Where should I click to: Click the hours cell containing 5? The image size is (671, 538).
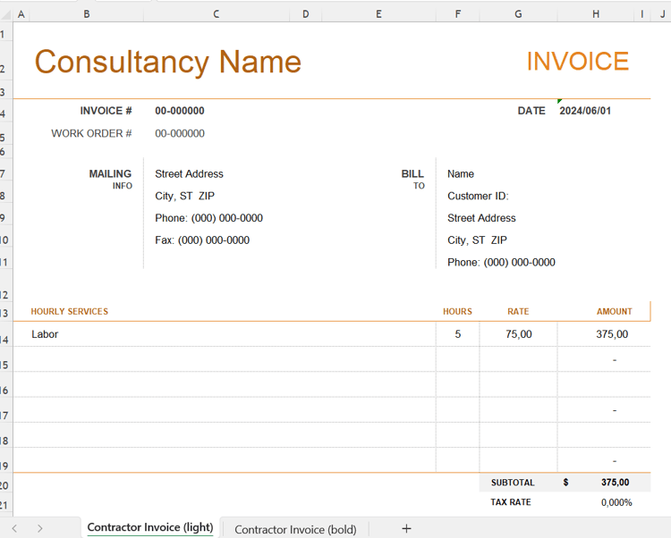pos(457,334)
